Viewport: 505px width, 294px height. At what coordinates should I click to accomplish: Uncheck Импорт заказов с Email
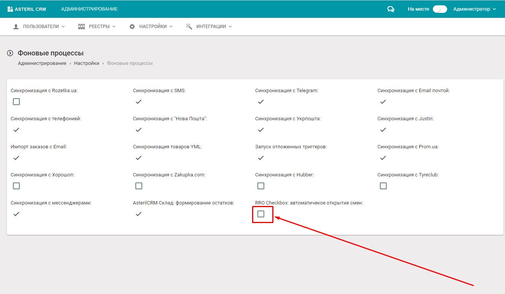pyautogui.click(x=16, y=158)
